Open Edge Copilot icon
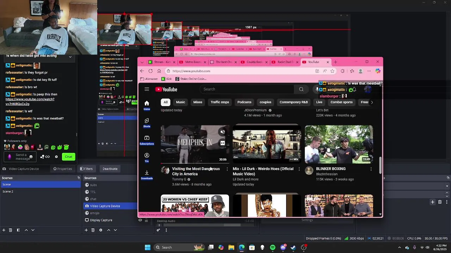This screenshot has width=451, height=253. [378, 71]
